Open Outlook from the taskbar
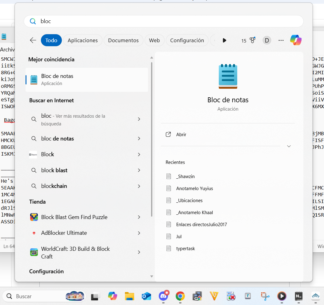Image resolution: width=324 pixels, height=305 pixels. click(x=146, y=296)
